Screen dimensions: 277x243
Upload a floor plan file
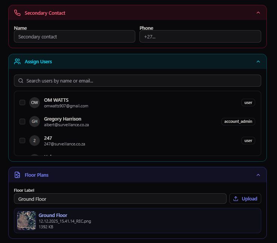tap(245, 199)
